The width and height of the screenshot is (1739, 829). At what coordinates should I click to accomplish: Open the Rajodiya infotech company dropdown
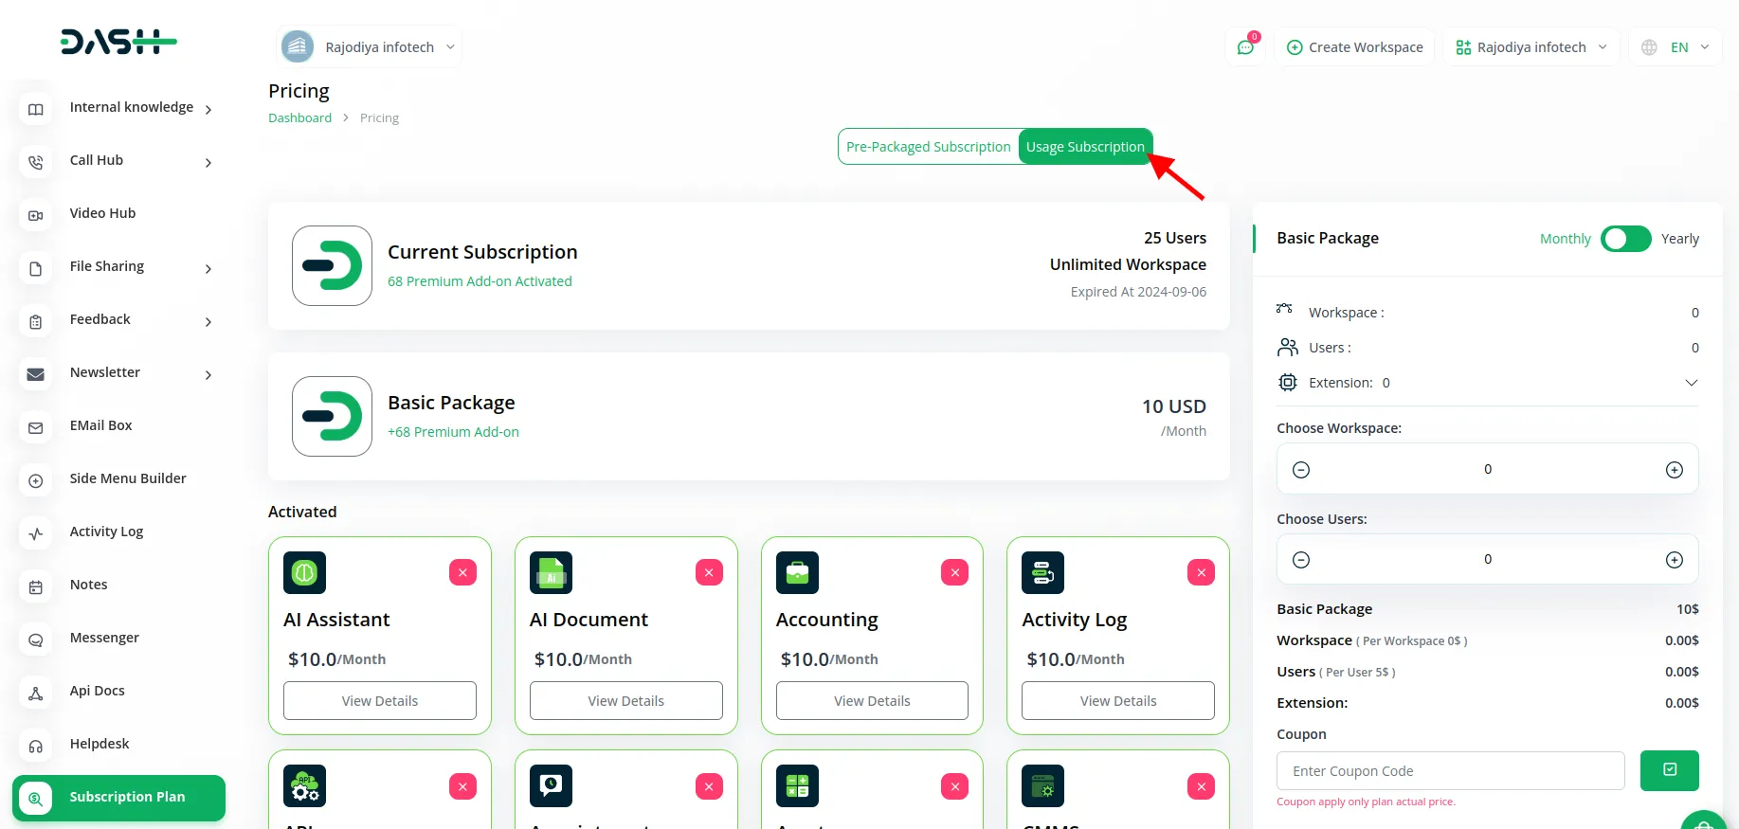[370, 46]
